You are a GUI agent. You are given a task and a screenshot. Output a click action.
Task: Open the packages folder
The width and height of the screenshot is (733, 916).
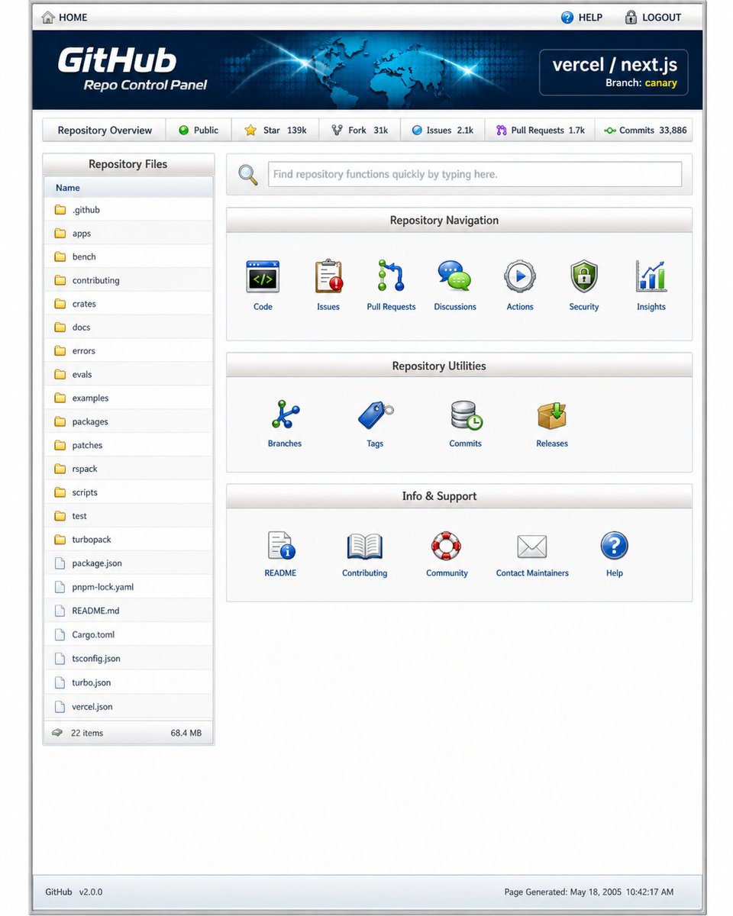[x=128, y=421]
